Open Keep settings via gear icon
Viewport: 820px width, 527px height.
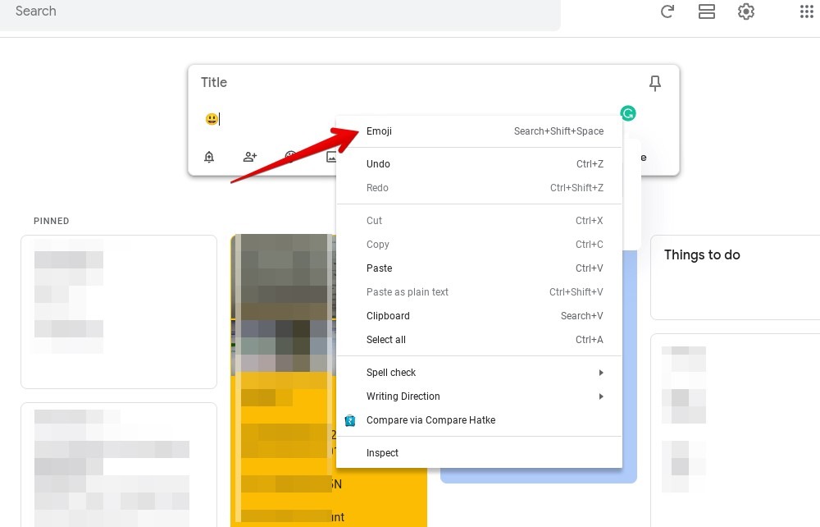pyautogui.click(x=745, y=11)
